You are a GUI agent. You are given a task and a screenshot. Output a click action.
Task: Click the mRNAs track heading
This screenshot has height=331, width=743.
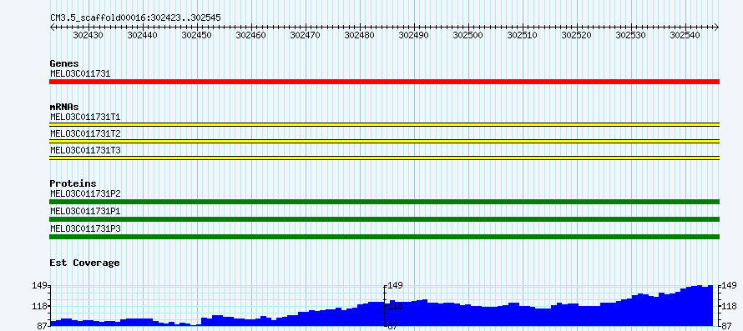point(64,107)
